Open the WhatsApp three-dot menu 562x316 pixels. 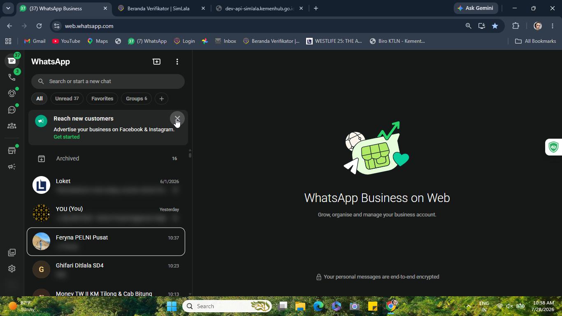click(x=177, y=62)
